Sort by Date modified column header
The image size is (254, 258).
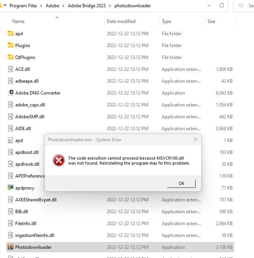click(x=121, y=21)
